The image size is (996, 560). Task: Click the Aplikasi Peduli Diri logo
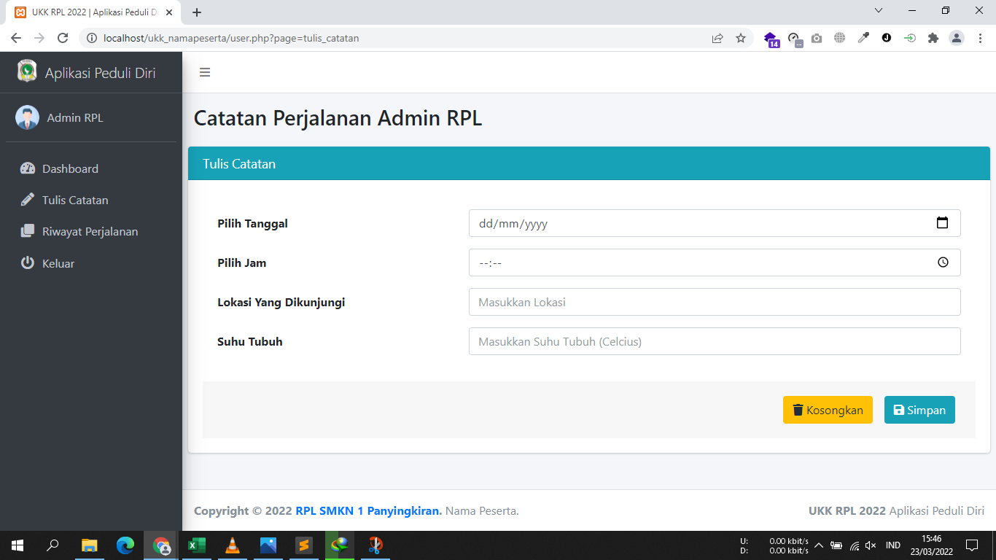click(27, 71)
